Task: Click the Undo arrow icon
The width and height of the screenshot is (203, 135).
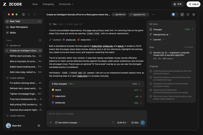Action: tap(139, 84)
